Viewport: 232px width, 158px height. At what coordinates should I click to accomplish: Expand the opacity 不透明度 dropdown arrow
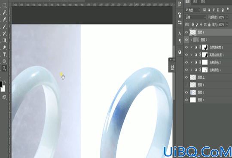point(227,17)
